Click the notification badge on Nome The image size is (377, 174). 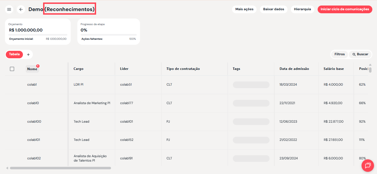[x=38, y=66]
